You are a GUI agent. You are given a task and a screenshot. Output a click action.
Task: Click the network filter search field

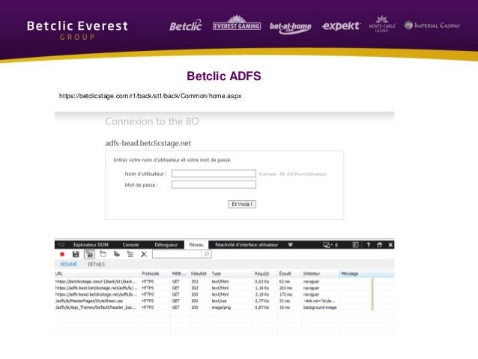(177, 254)
